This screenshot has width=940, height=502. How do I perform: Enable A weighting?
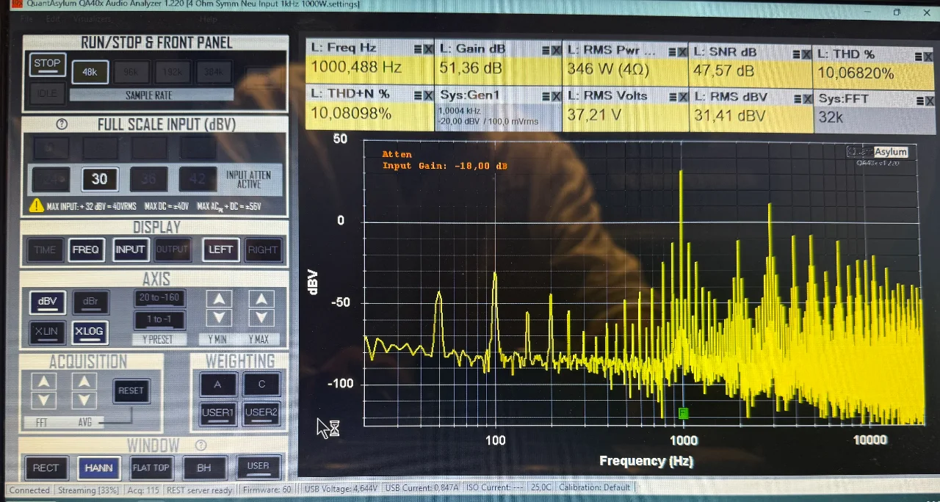click(218, 384)
